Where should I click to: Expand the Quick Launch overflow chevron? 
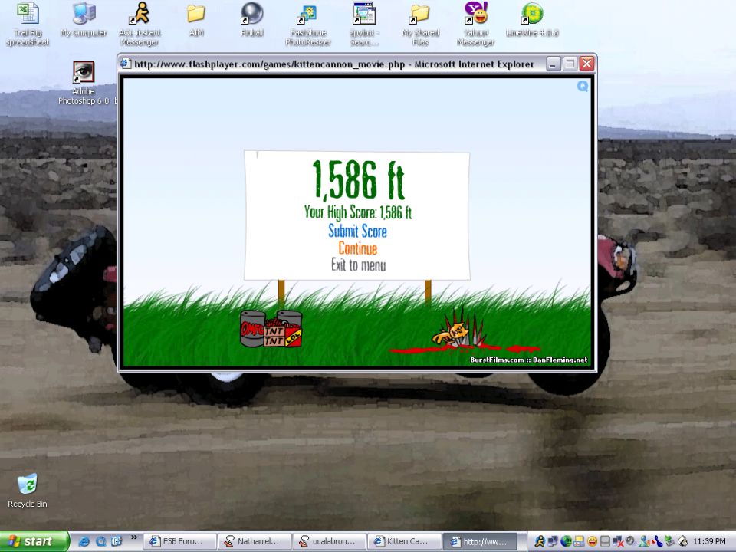[x=133, y=537]
